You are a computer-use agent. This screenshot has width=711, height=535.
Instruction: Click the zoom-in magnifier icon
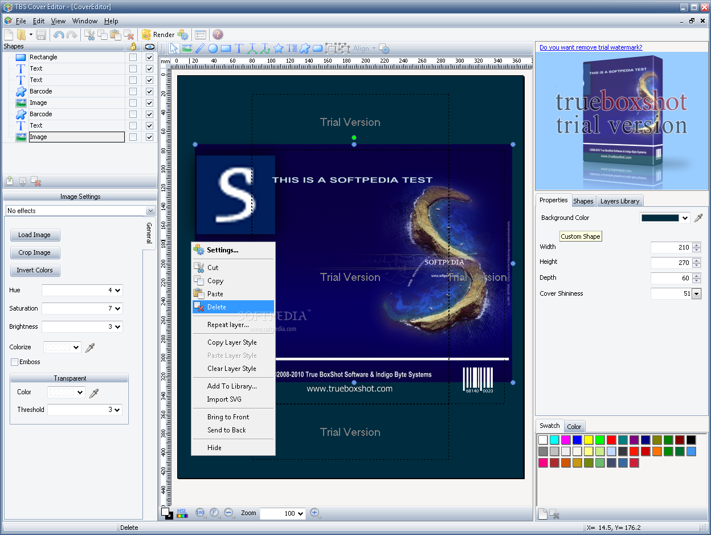point(315,513)
